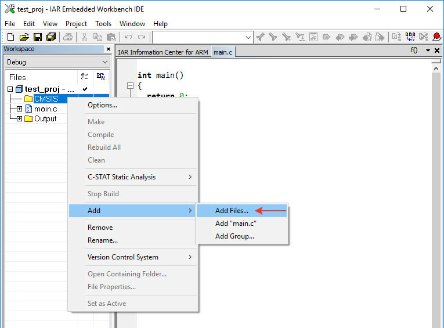Expand the Output folder tree node

19,118
